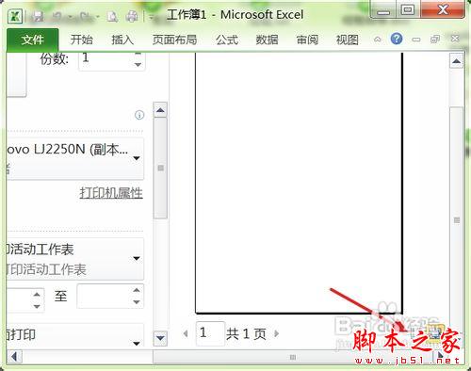Switch to the 插入 ribbon tab
The height and width of the screenshot is (371, 471).
[122, 40]
